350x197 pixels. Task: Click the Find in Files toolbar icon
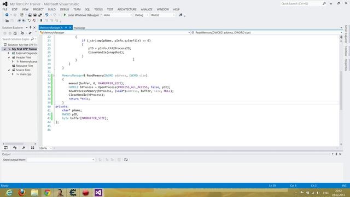(x=180, y=15)
